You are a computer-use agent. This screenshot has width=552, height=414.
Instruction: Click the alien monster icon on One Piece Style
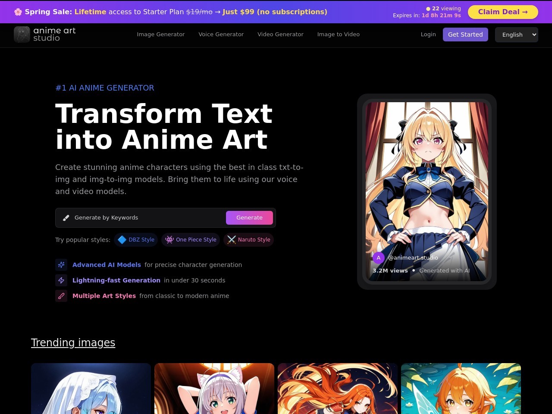(x=169, y=240)
